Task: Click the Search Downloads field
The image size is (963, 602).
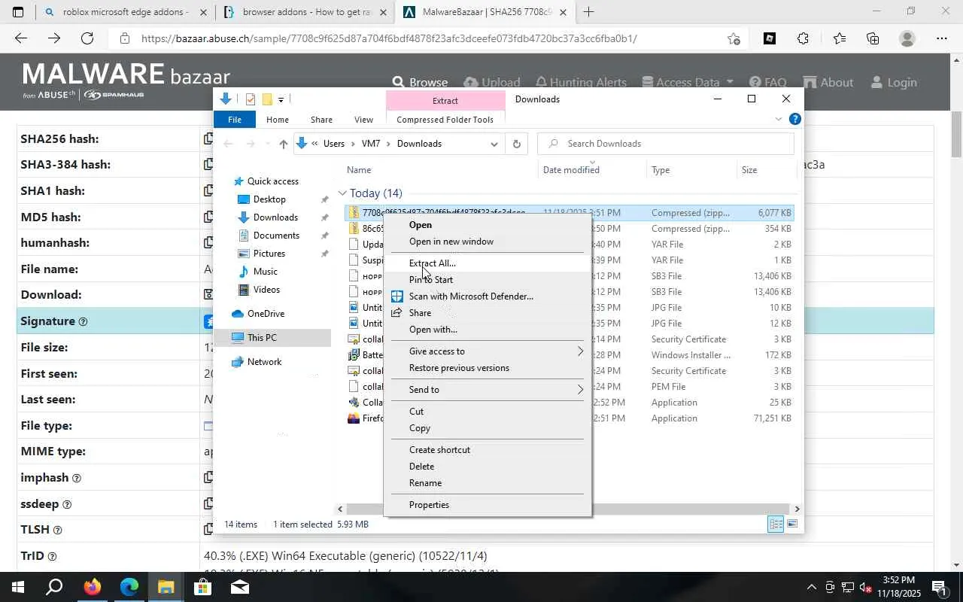Action: tap(666, 144)
